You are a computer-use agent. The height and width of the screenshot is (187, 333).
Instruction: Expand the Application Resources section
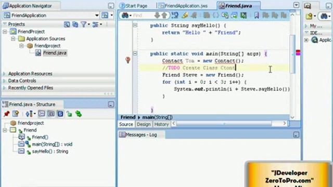4,74
